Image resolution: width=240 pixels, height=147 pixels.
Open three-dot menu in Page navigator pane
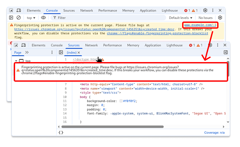[52, 52]
